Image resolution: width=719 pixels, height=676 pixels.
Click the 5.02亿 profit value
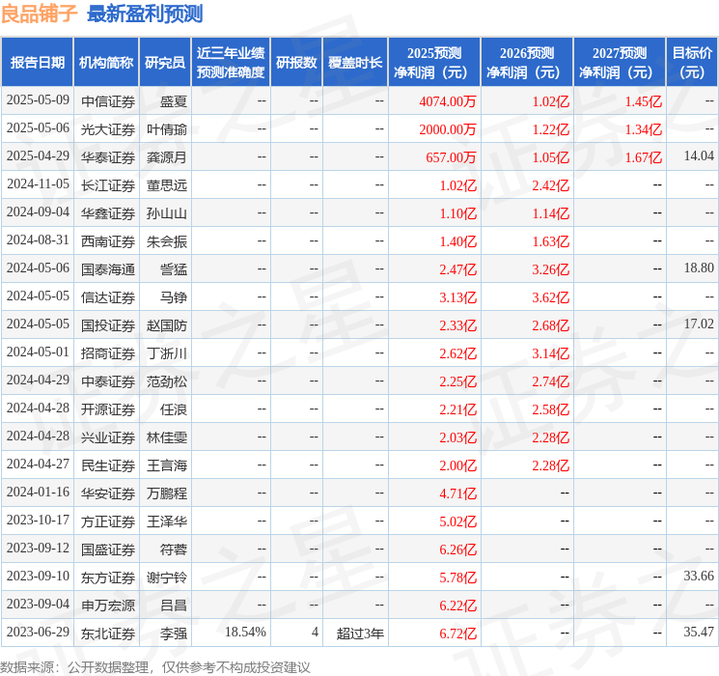coord(457,521)
